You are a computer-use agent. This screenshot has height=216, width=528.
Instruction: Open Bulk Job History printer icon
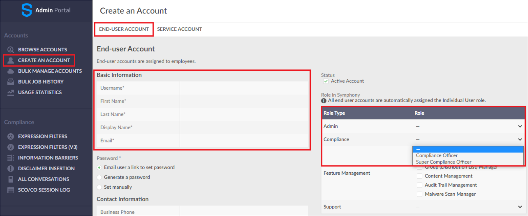(x=11, y=82)
